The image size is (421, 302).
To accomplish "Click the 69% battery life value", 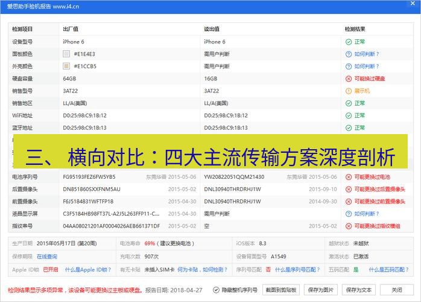I will (x=150, y=243).
